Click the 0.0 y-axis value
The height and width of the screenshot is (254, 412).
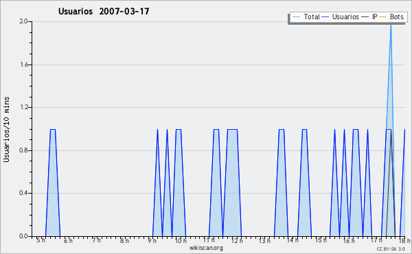click(x=23, y=236)
